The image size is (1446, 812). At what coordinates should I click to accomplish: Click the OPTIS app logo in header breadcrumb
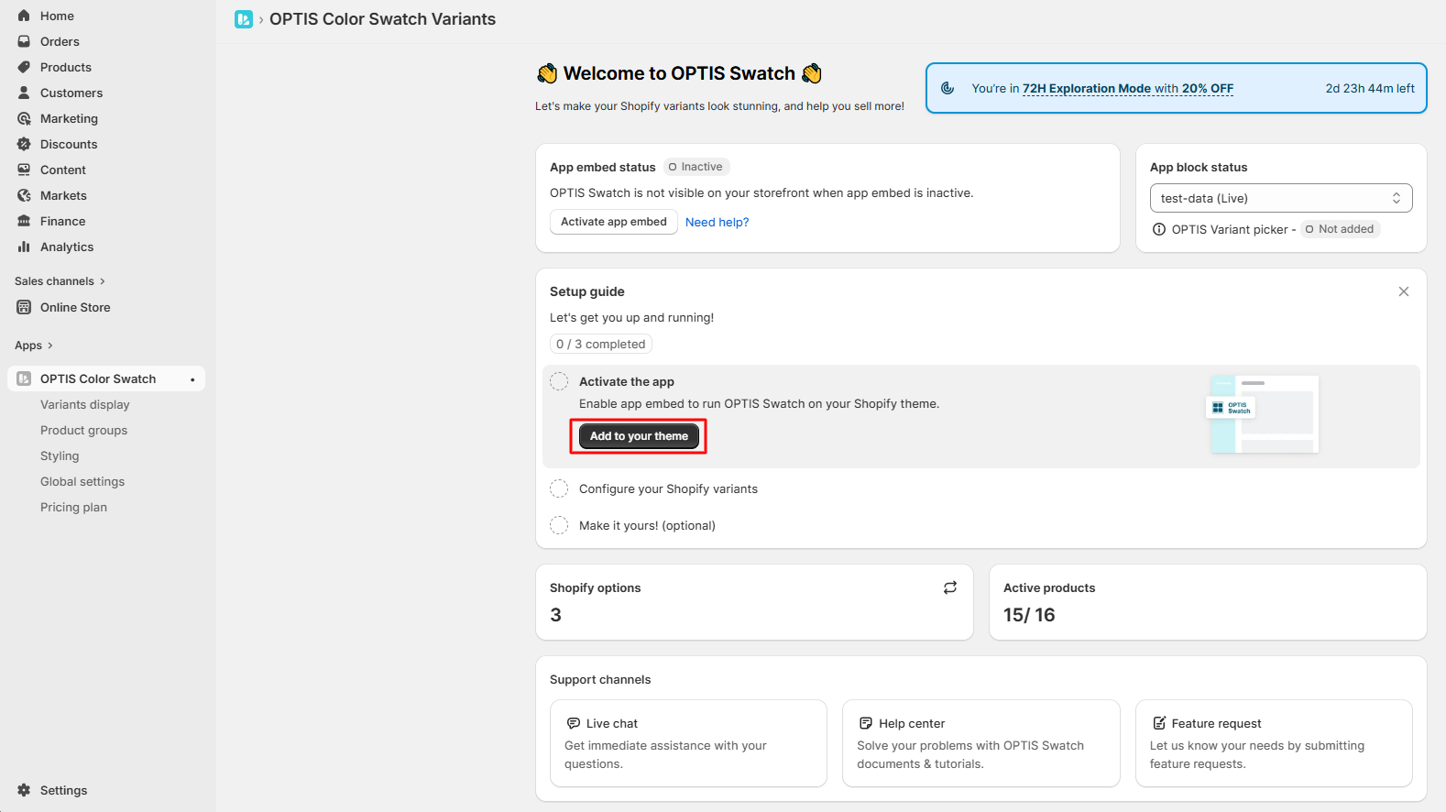tap(244, 19)
